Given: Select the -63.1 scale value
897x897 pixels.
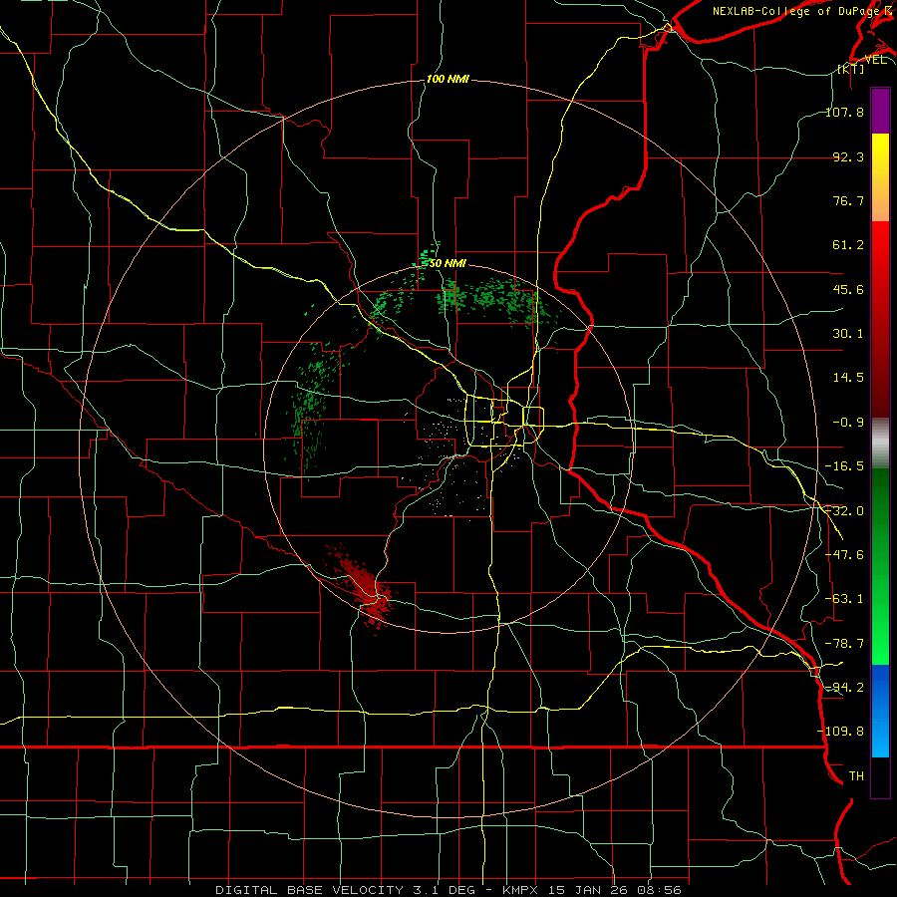Looking at the screenshot, I should point(844,599).
